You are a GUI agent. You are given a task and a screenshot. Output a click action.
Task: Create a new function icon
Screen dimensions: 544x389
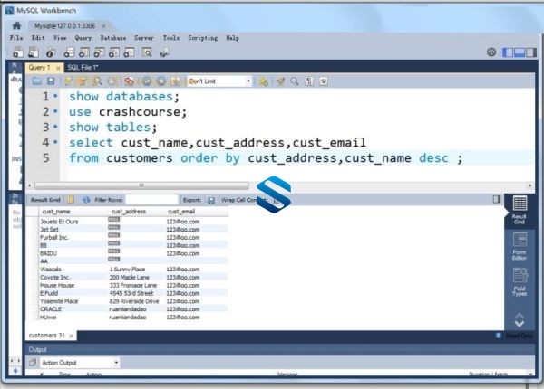coord(129,52)
